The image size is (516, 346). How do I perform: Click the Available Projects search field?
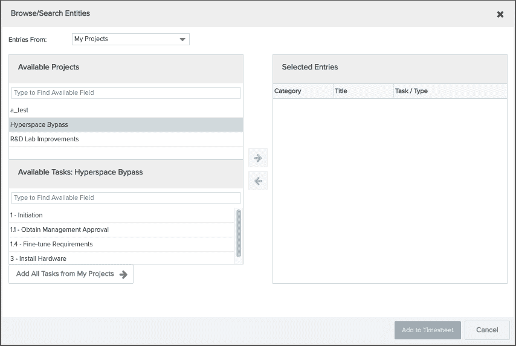pyautogui.click(x=126, y=93)
